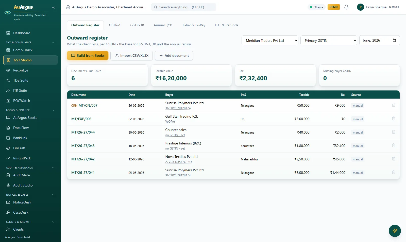Collapse the sidebar with the double-chevron icon

[53, 8]
